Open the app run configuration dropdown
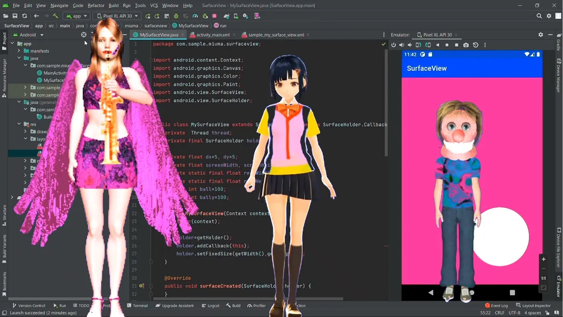563x317 pixels. [76, 16]
